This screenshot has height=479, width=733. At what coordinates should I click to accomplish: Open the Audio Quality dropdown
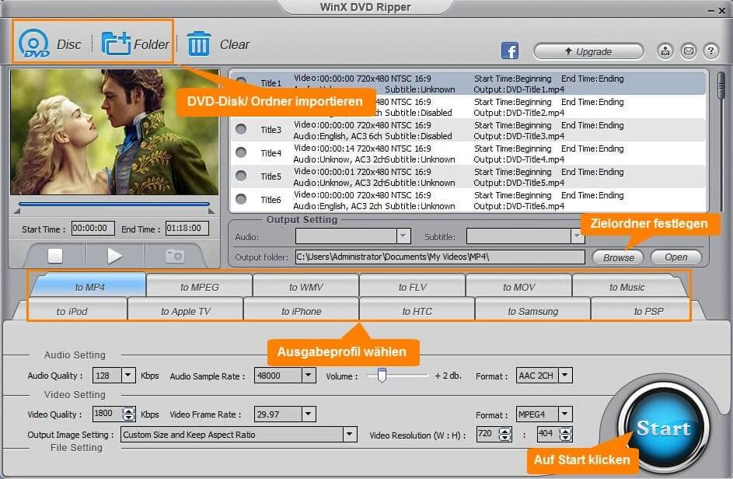[x=128, y=375]
